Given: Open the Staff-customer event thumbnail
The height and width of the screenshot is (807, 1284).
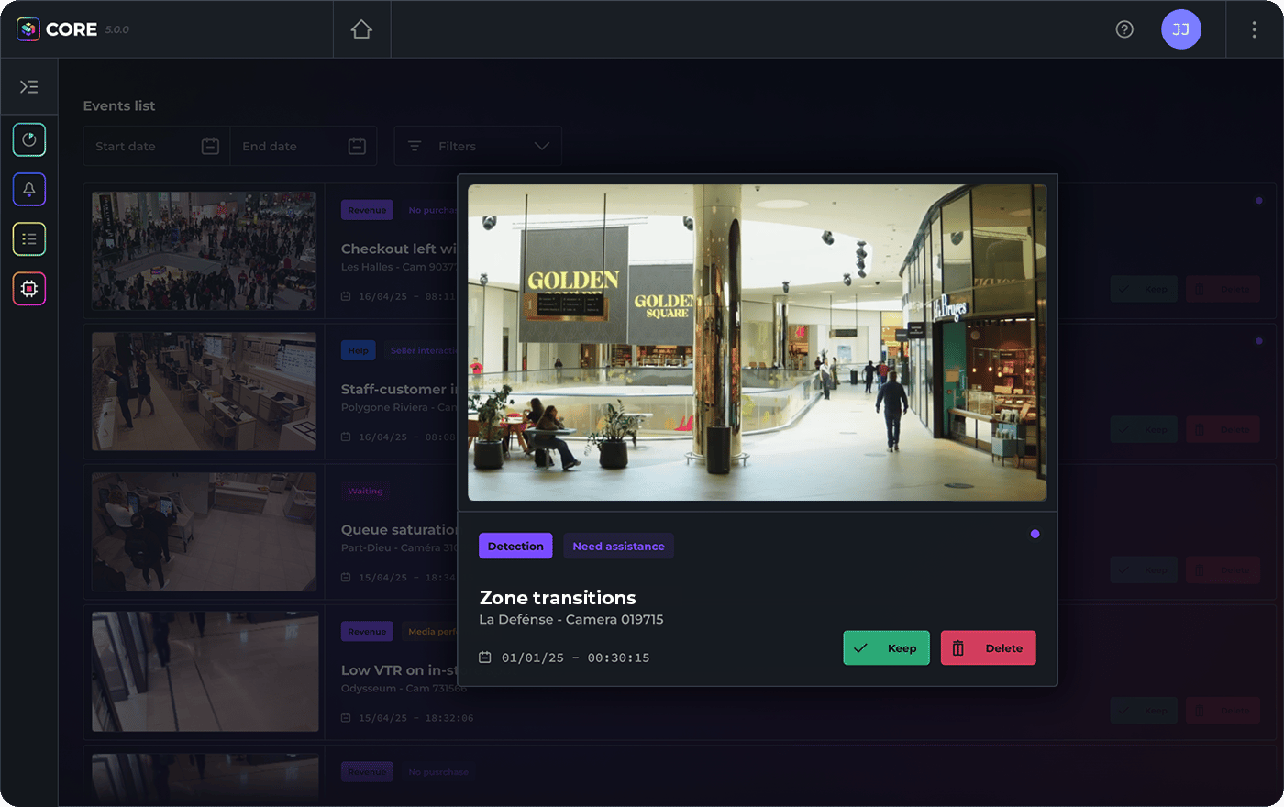Looking at the screenshot, I should [x=204, y=392].
